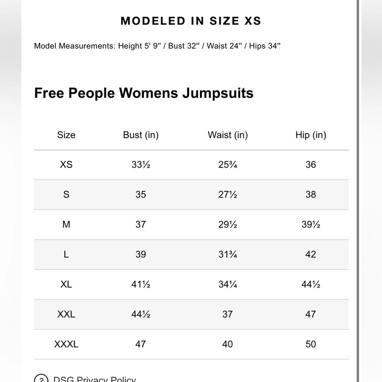Click the XXL size row label

pos(66,314)
